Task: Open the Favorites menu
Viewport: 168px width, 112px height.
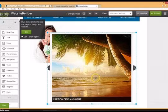Action: [x=13, y=9]
